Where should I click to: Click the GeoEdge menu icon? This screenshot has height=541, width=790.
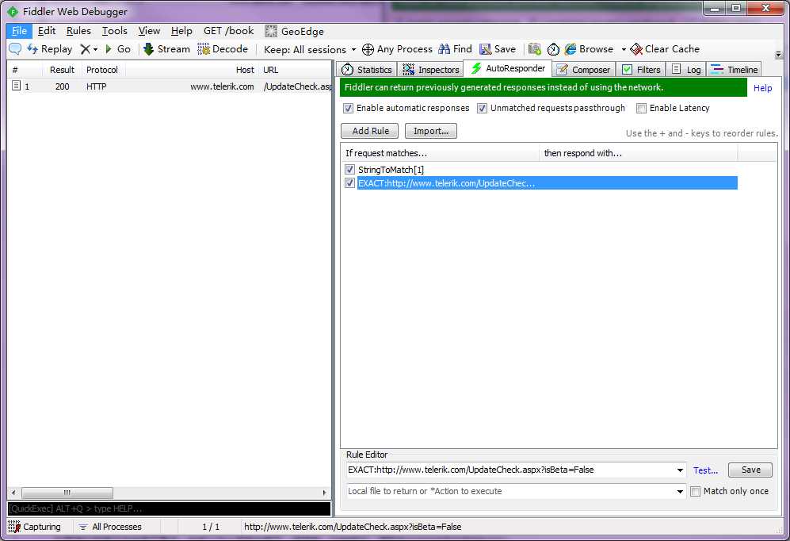(x=271, y=31)
